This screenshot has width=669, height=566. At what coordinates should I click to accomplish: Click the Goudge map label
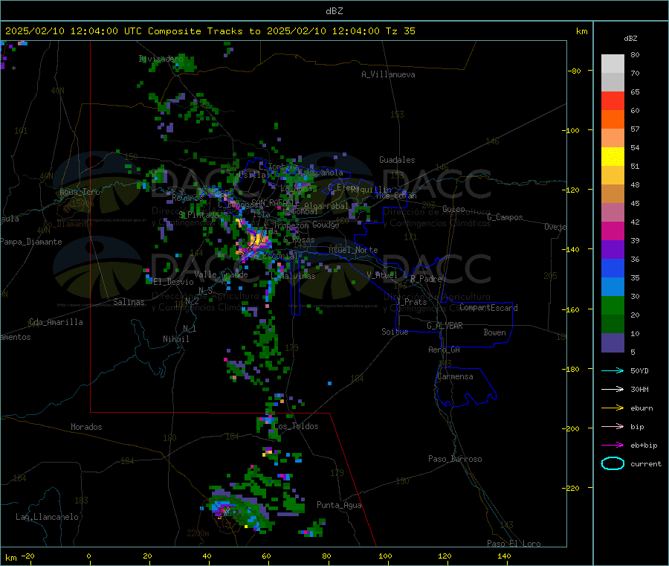[x=326, y=225]
